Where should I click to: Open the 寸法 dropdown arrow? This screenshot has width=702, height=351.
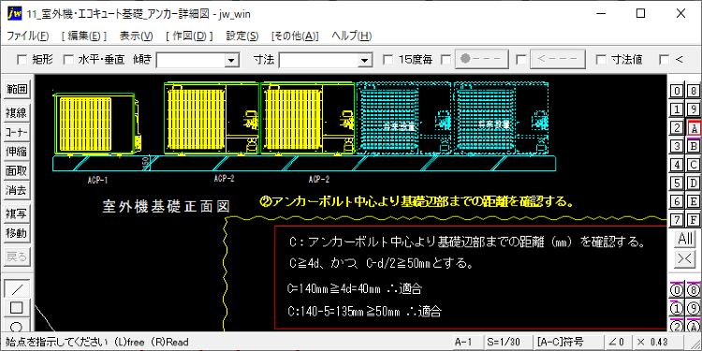(x=365, y=60)
